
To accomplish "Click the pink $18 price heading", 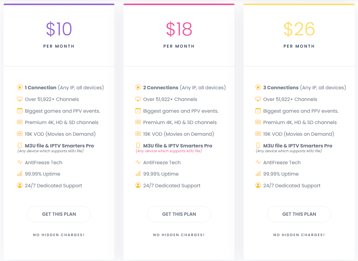I will (179, 29).
